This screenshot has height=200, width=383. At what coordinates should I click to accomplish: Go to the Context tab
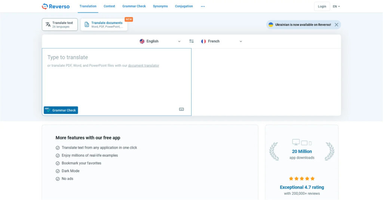coord(109,6)
